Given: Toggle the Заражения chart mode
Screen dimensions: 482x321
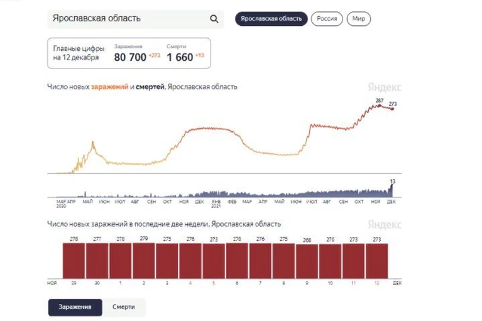Looking at the screenshot, I should point(75,307).
